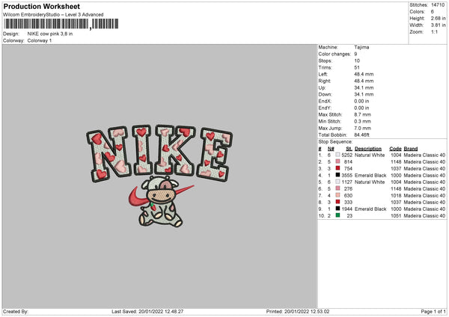Click stitch count '23' in the last row
This screenshot has width=449, height=317.
pyautogui.click(x=349, y=216)
